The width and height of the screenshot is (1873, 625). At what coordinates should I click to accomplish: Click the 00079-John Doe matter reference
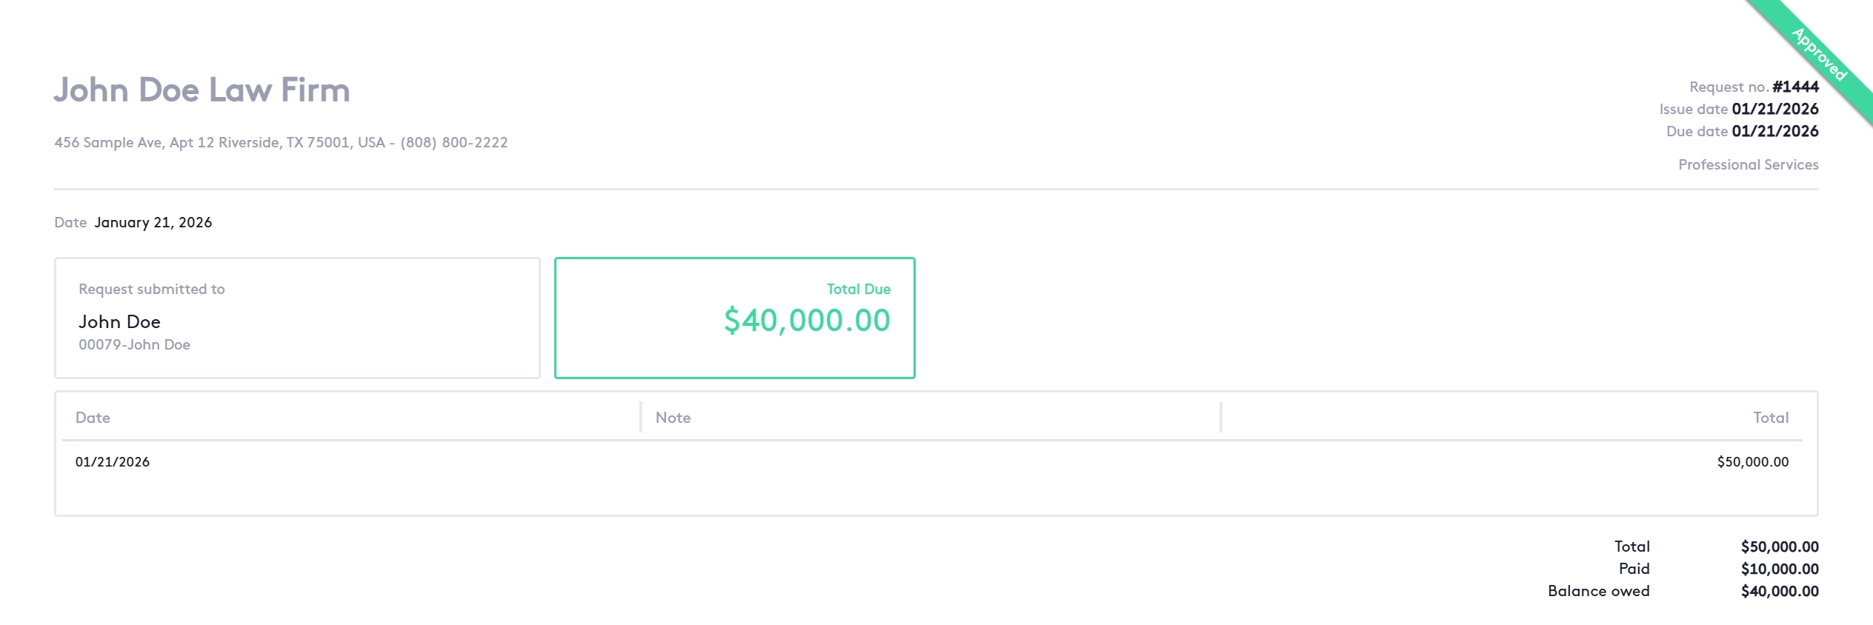click(x=134, y=344)
